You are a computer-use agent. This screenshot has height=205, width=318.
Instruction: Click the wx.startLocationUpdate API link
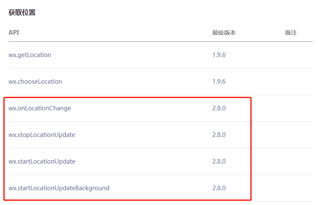point(42,161)
